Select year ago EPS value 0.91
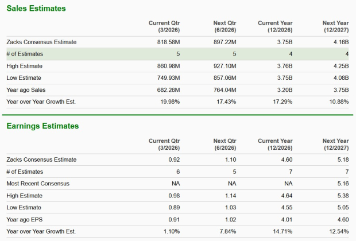356x241 pixels. pyautogui.click(x=174, y=219)
